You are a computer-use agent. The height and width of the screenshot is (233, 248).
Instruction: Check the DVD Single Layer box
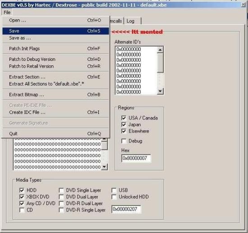pos(61,190)
